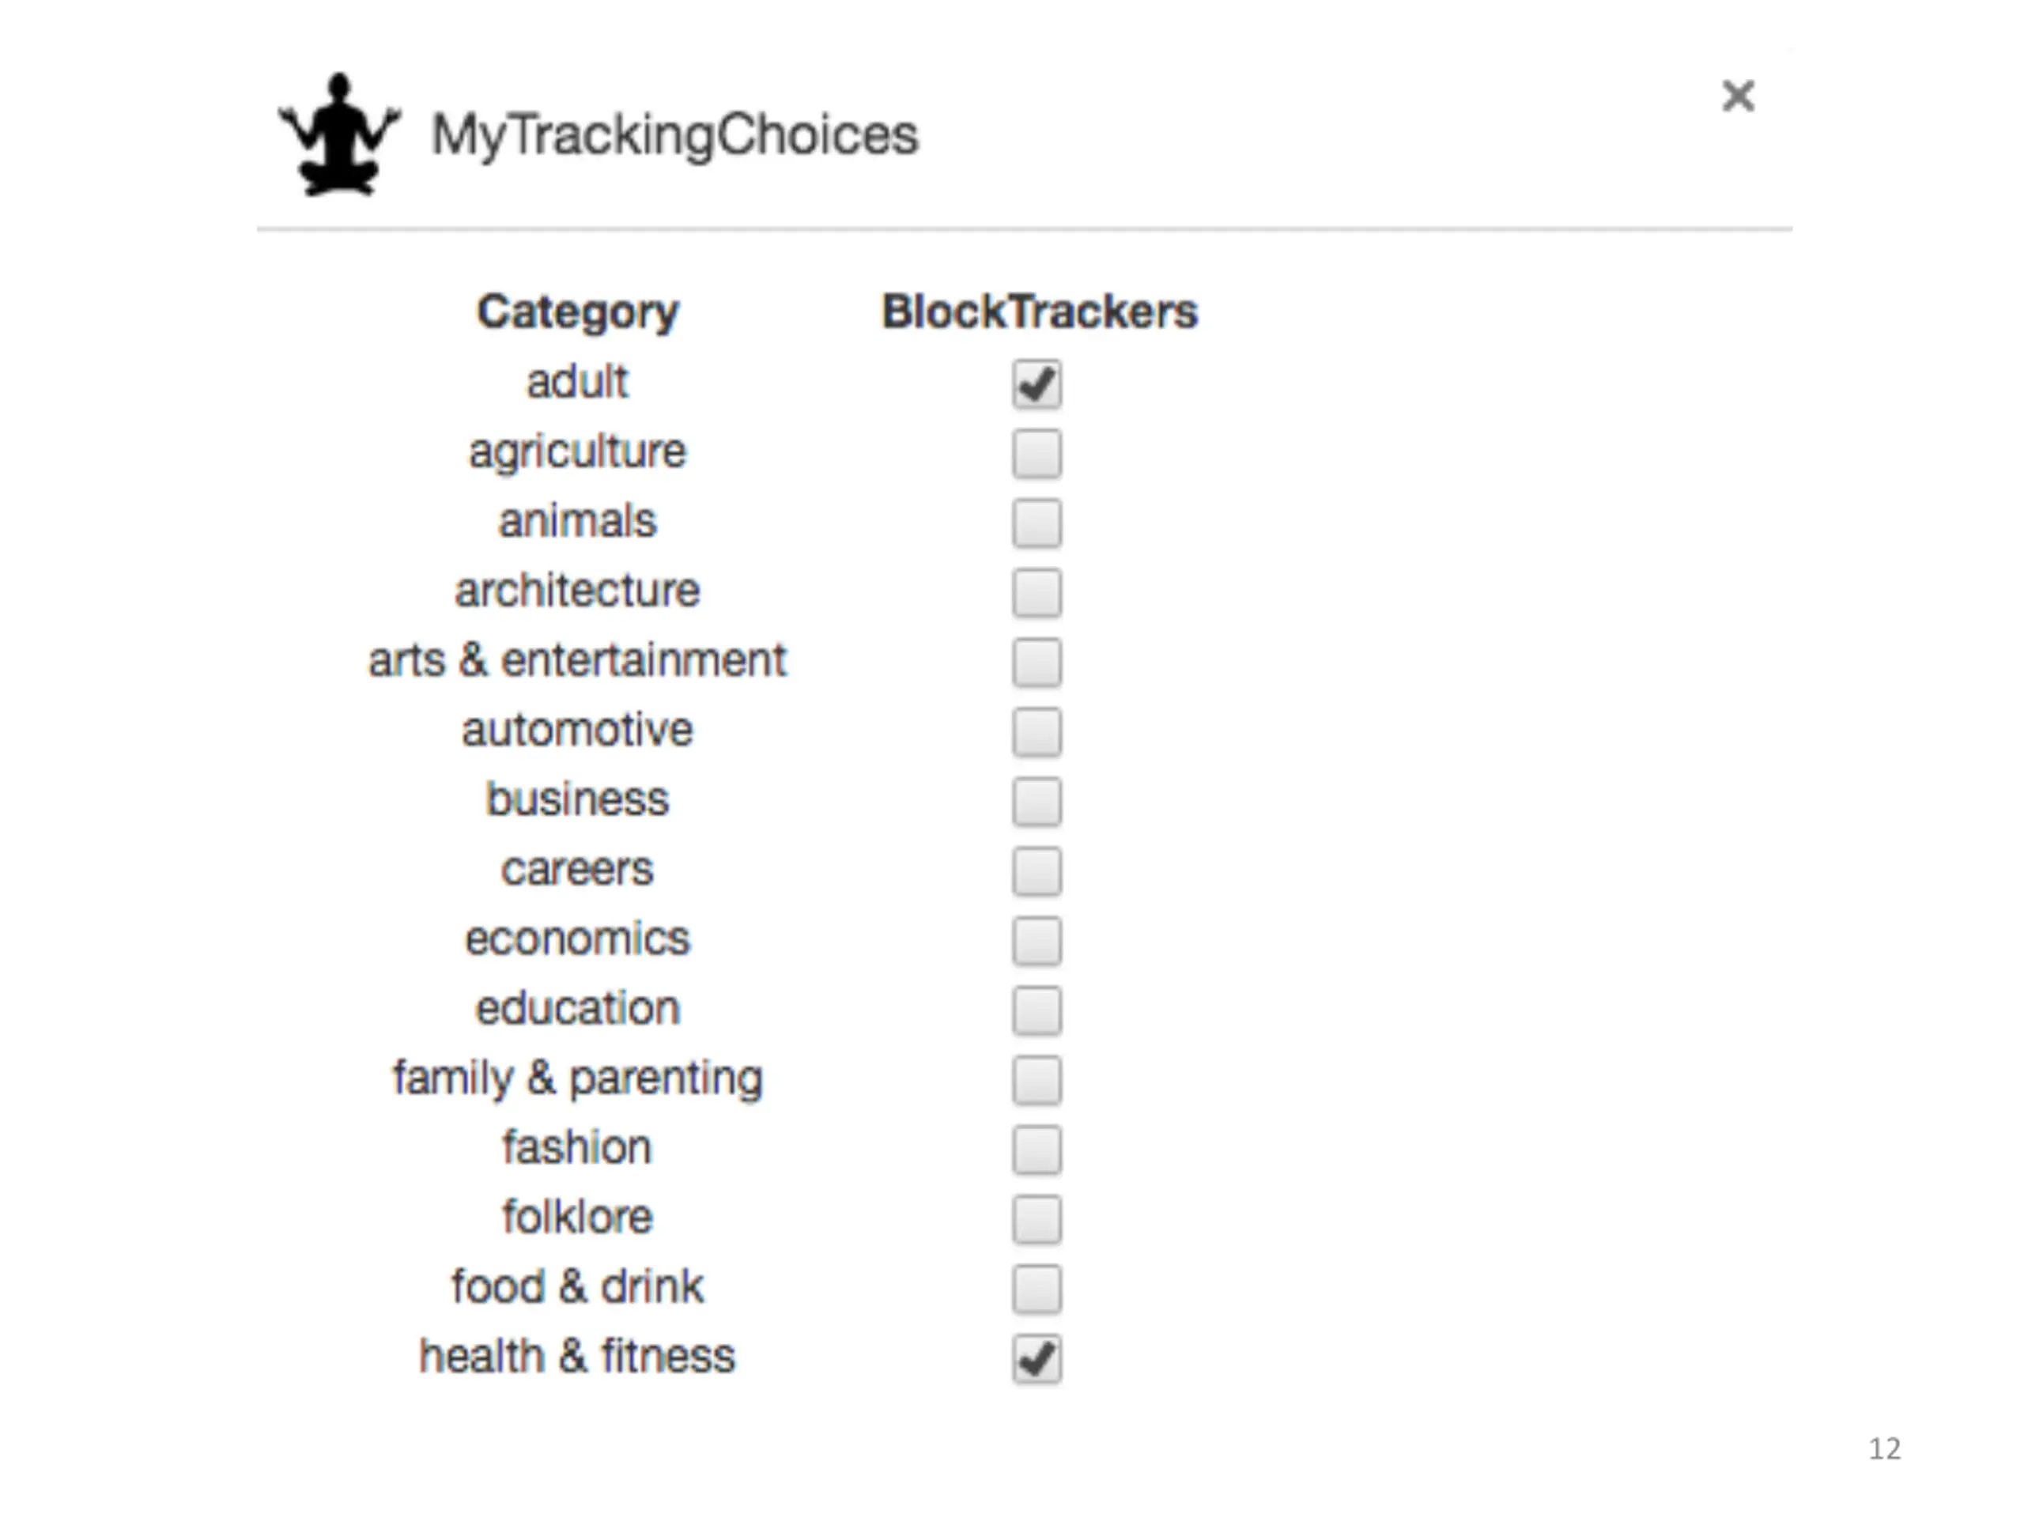Image resolution: width=2024 pixels, height=1518 pixels.
Task: Close the MyTrackingChoices dialog
Action: coord(1738,96)
